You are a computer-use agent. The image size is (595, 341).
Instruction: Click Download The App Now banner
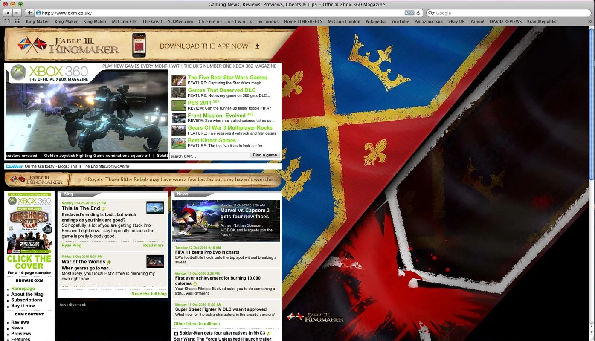[x=209, y=46]
